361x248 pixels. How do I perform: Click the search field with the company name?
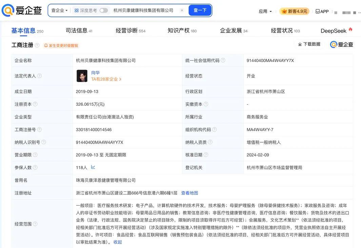click(x=143, y=11)
